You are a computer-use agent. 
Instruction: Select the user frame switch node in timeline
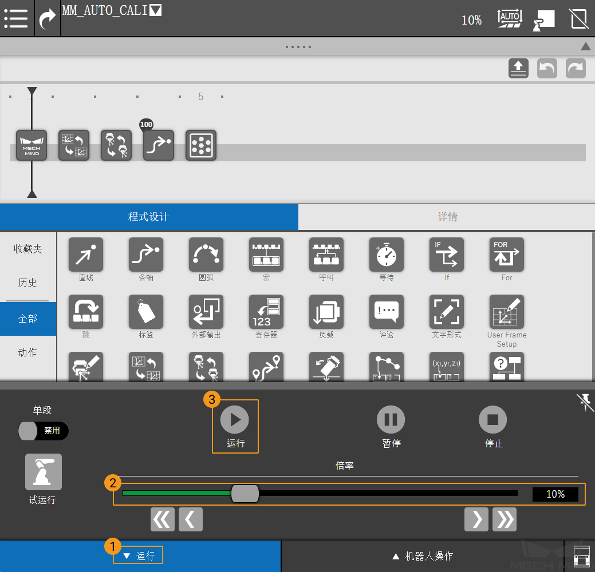pos(74,145)
